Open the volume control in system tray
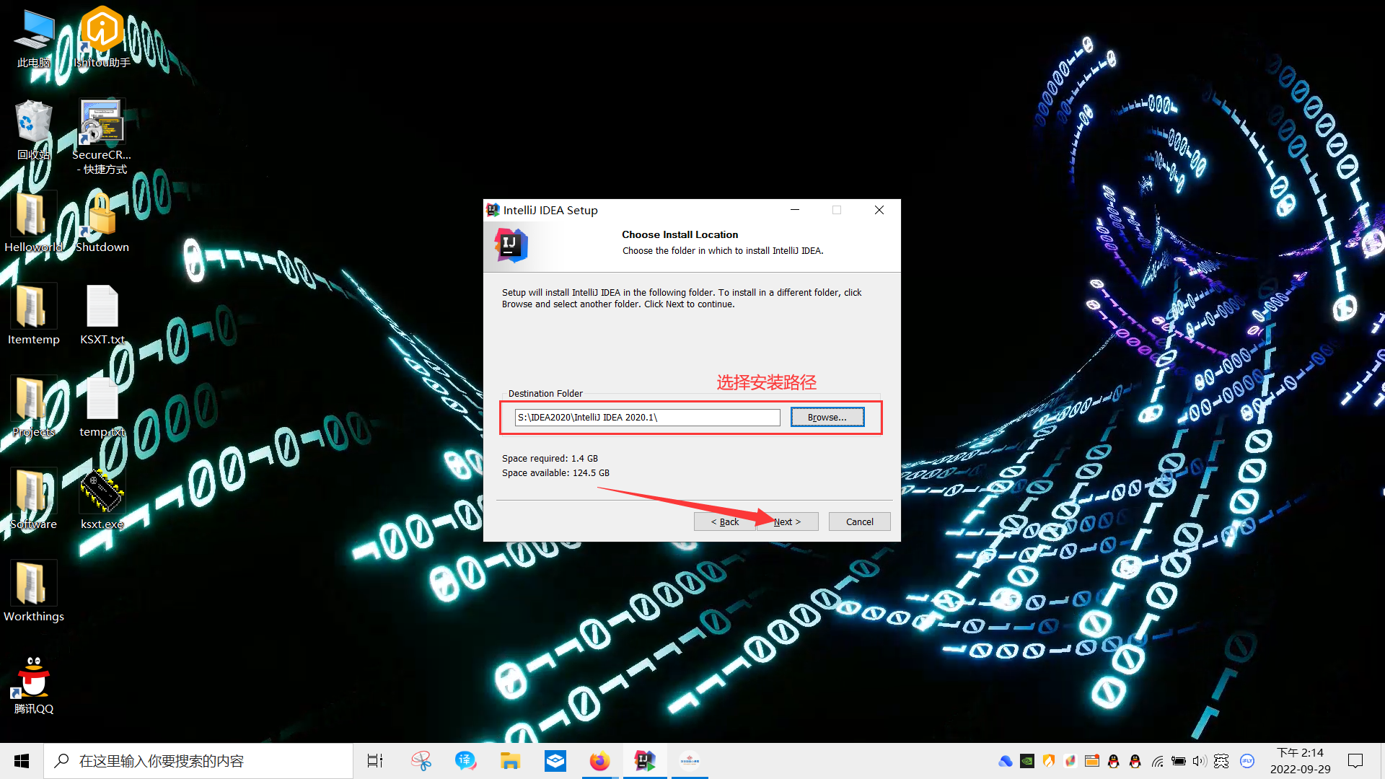 pos(1199,761)
